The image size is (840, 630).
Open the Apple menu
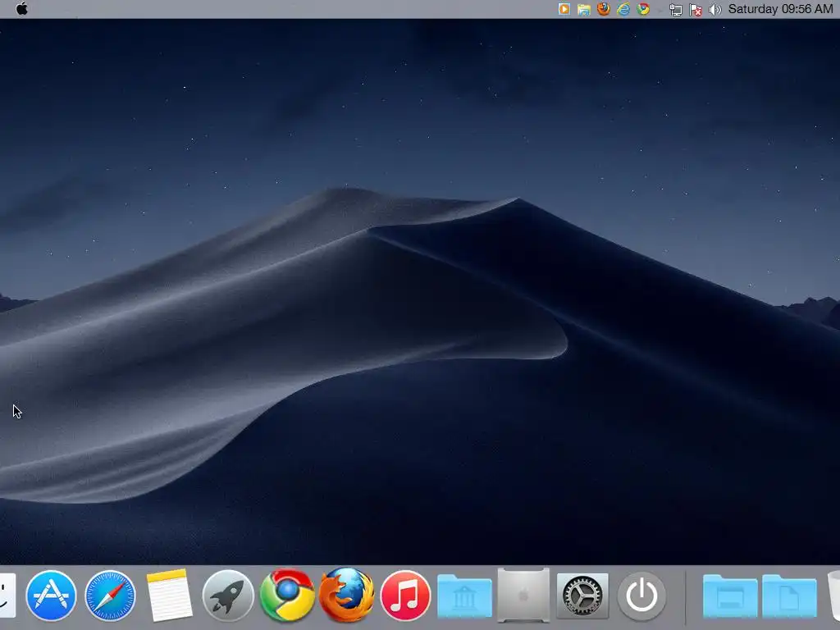(21, 9)
